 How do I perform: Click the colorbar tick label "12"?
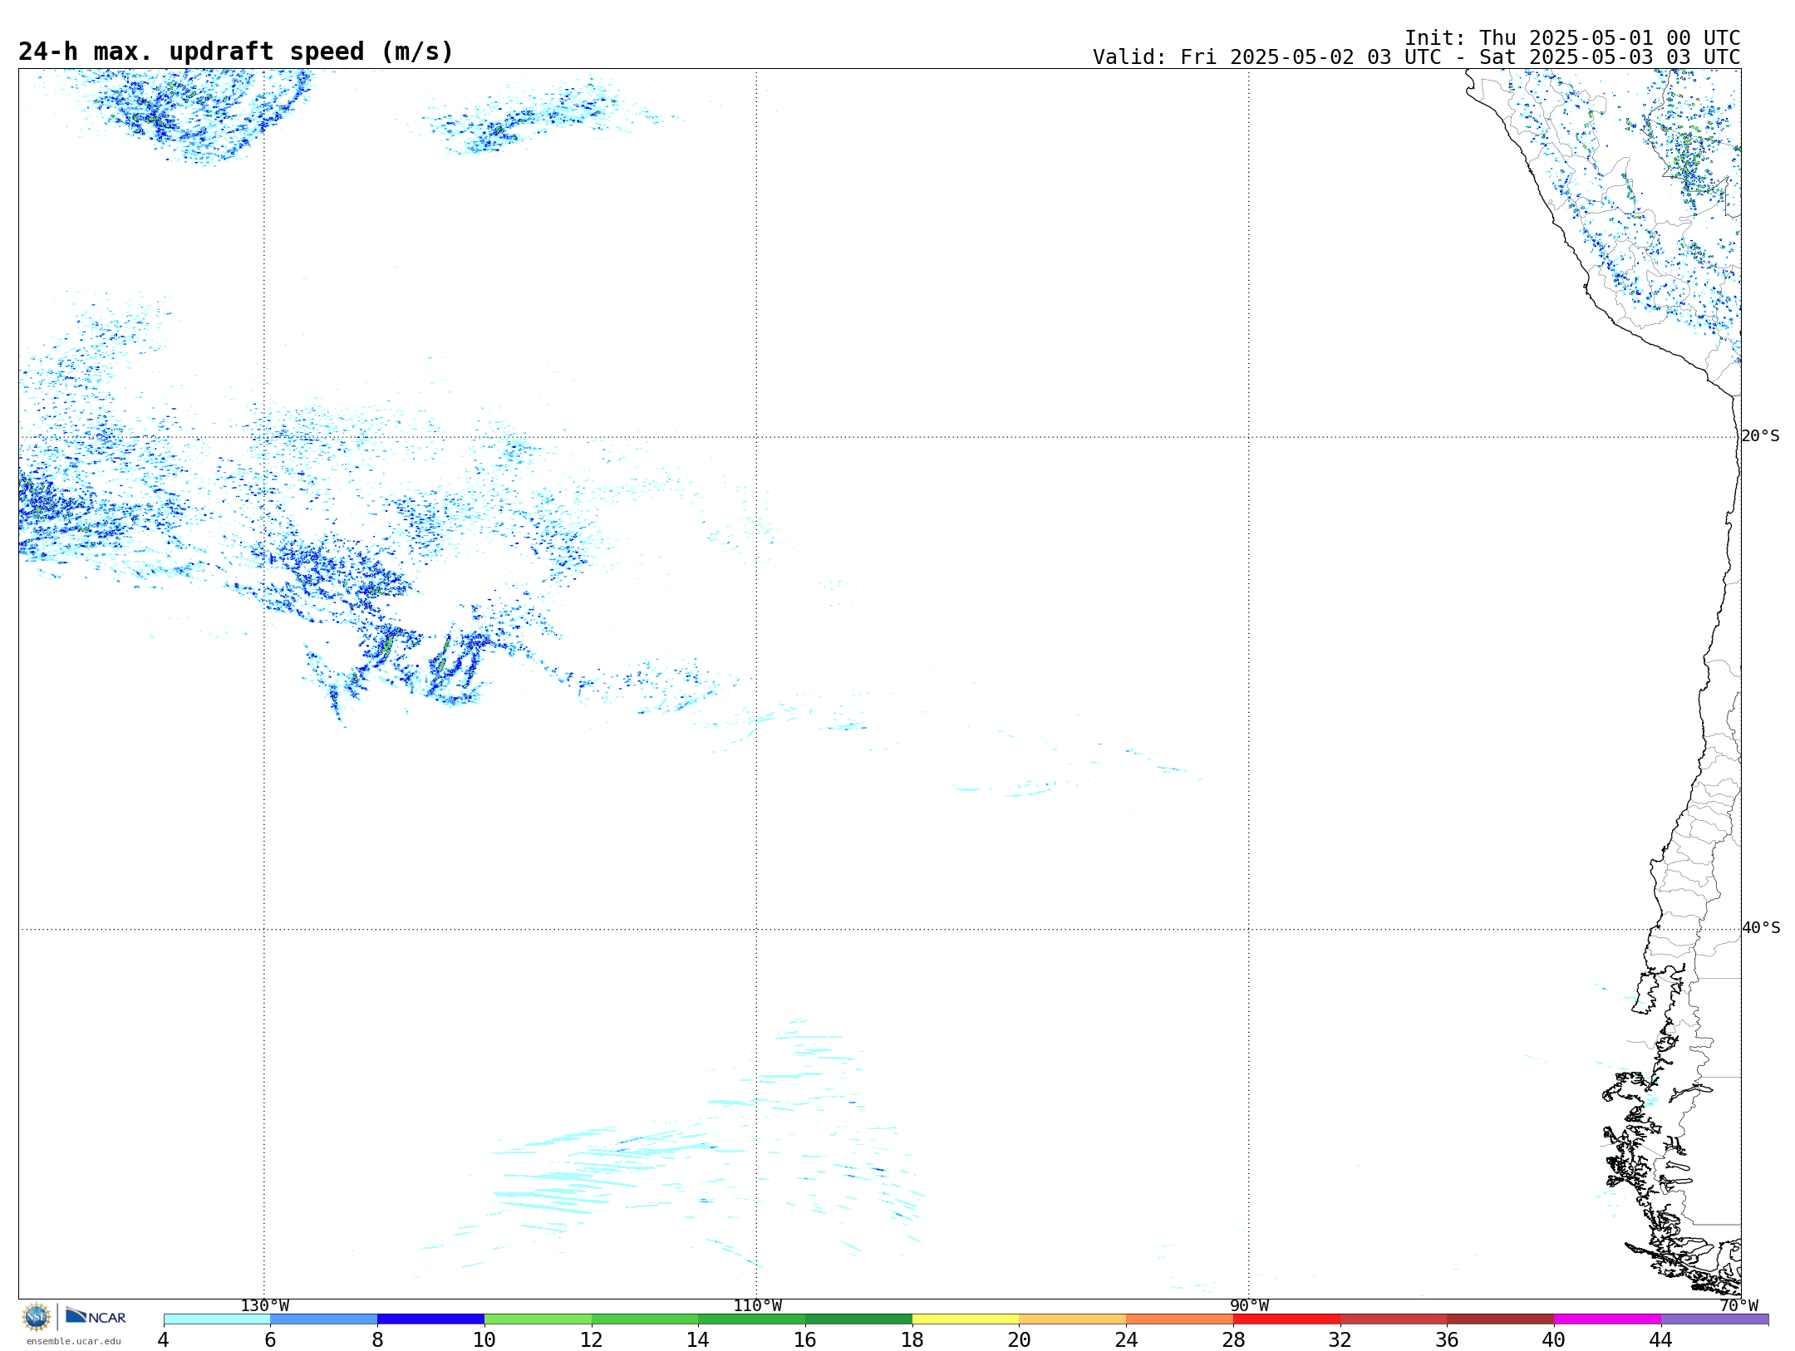tap(592, 1340)
